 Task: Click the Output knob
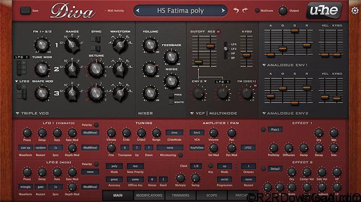click(283, 11)
